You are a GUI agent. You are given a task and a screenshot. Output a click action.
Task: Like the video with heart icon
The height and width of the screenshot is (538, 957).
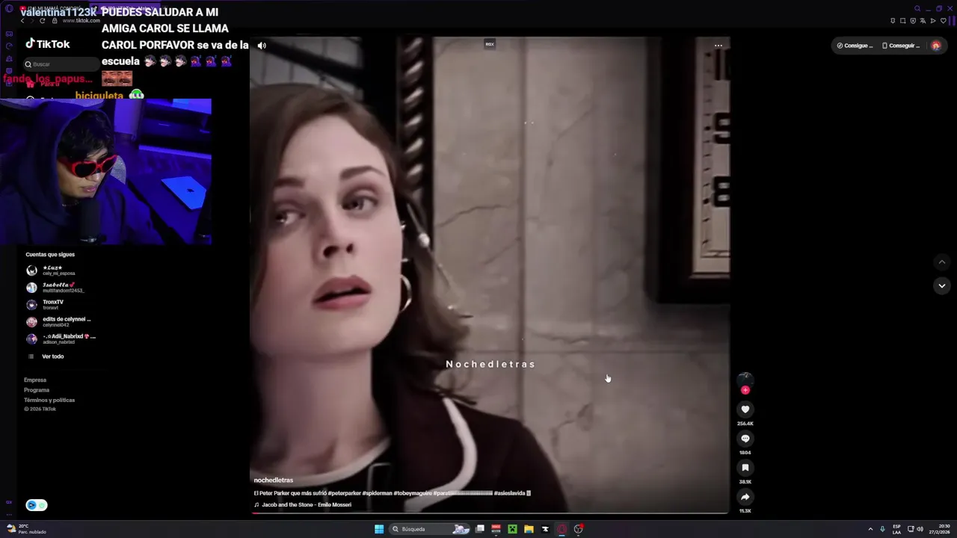(745, 409)
